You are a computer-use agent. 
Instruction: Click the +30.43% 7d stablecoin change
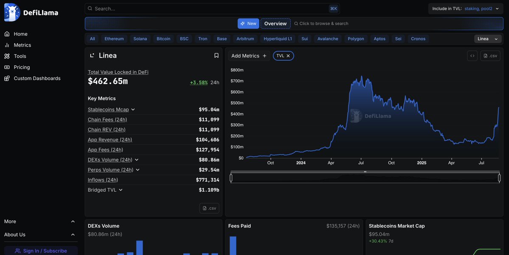(x=381, y=241)
